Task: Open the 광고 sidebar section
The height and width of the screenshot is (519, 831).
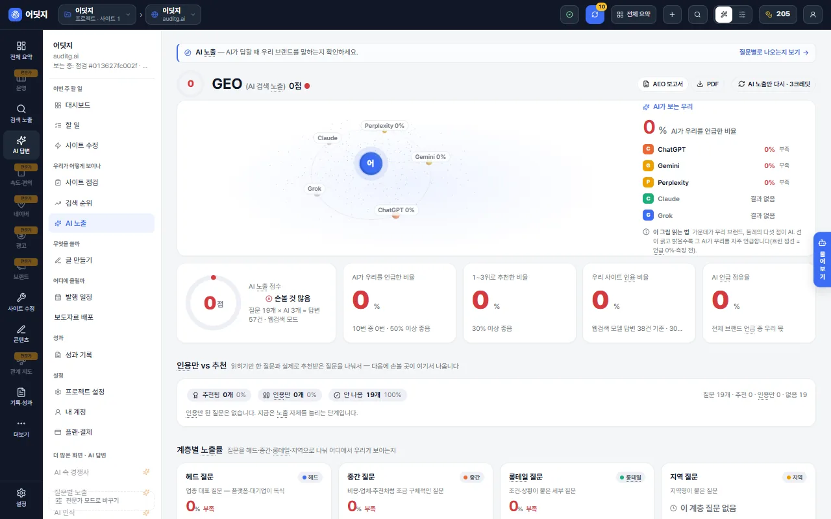Action: [x=21, y=239]
